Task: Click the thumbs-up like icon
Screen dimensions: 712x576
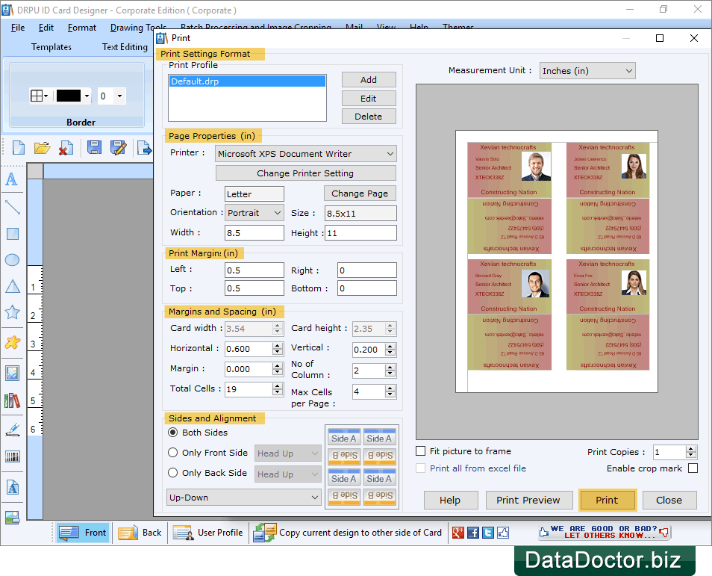Action: tap(503, 533)
